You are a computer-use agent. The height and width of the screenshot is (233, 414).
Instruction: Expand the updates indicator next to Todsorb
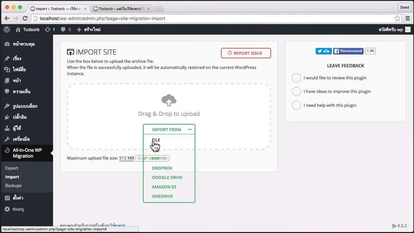49,30
